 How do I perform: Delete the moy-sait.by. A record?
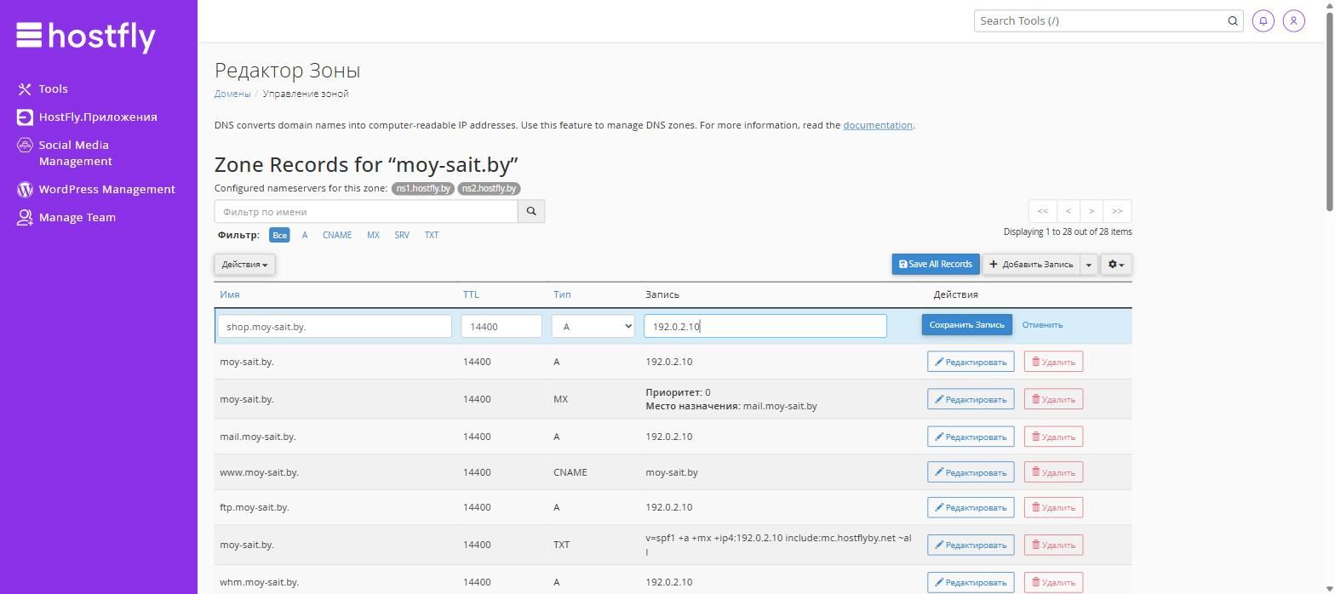[1053, 362]
